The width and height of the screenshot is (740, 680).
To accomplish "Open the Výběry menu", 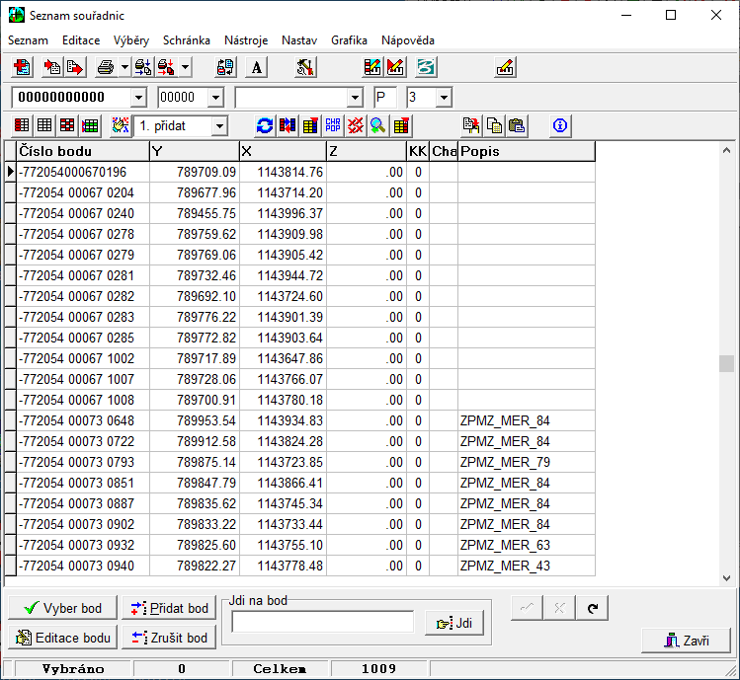I will click(x=131, y=40).
